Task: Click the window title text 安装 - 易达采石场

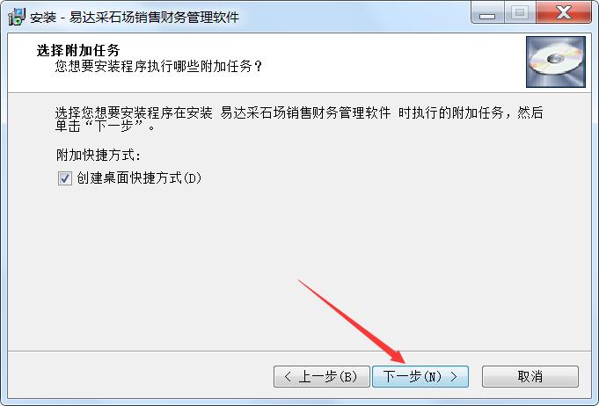Action: [135, 17]
